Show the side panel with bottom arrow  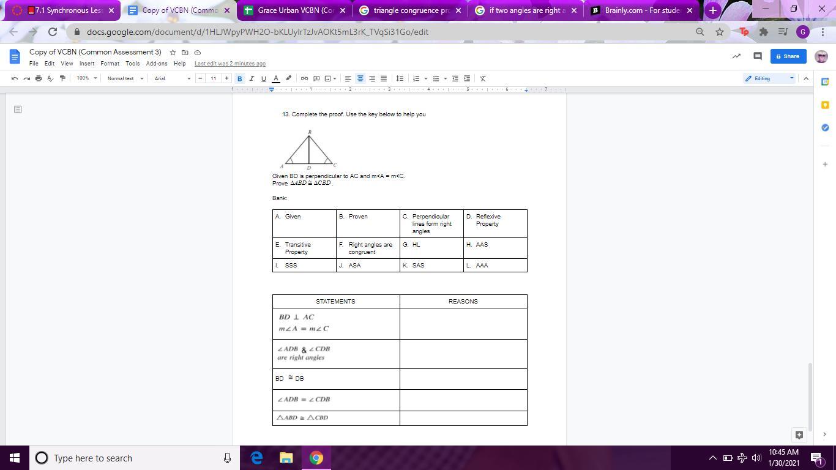pyautogui.click(x=824, y=435)
